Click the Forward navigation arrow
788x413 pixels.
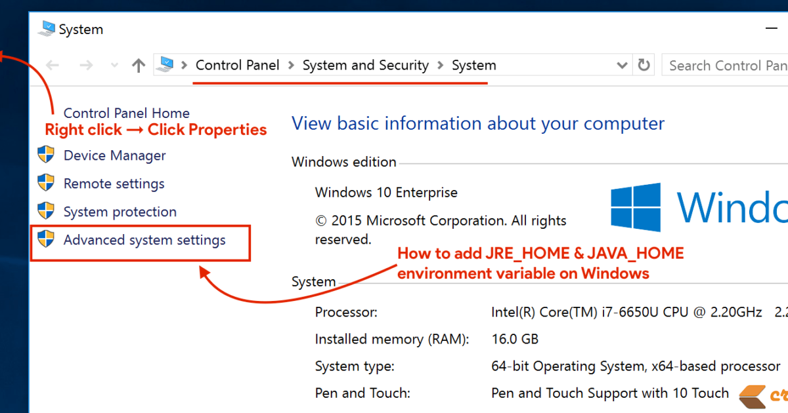coord(86,66)
